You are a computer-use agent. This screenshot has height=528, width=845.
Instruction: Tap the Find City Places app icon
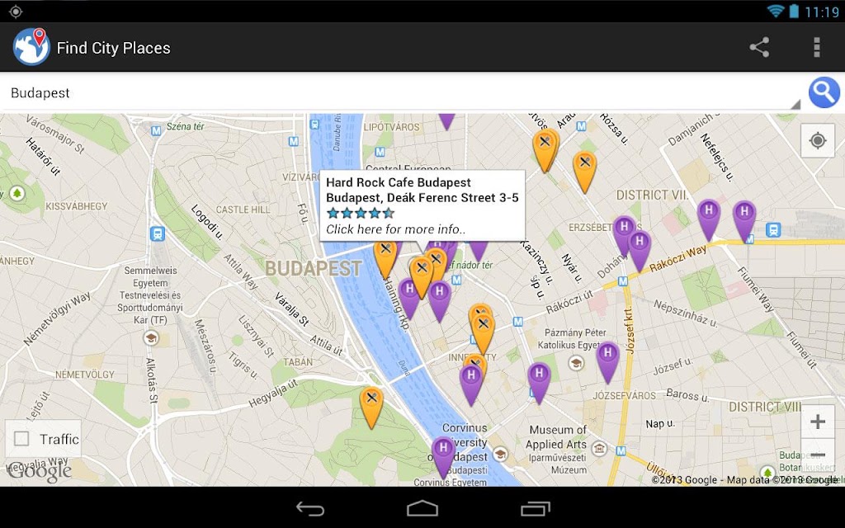pyautogui.click(x=31, y=47)
